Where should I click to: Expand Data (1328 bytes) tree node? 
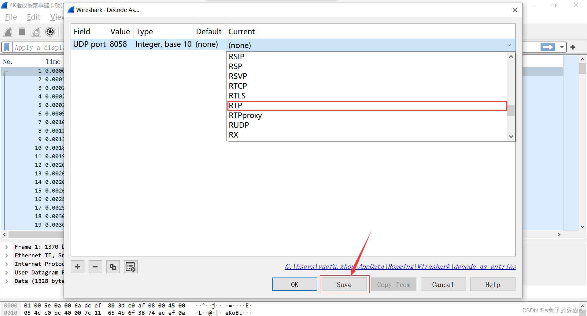click(7, 281)
